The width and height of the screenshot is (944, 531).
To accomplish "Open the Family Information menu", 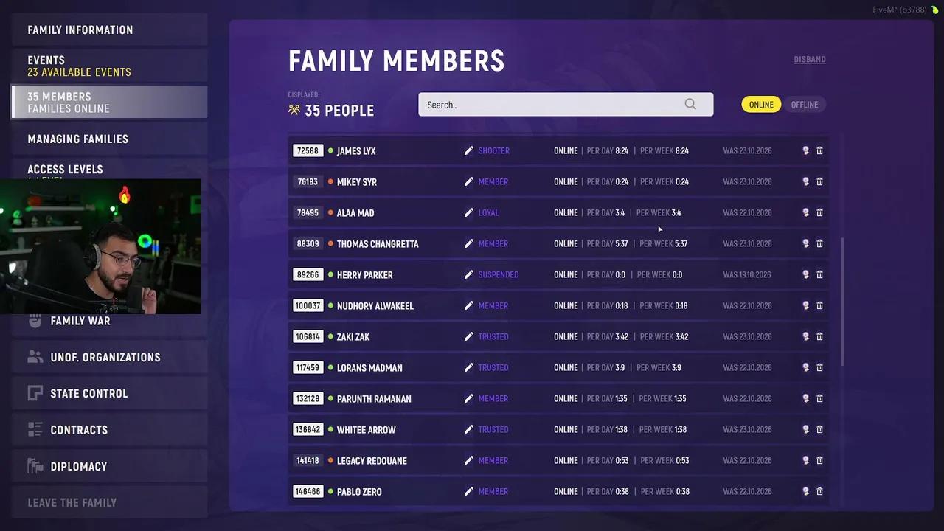I will [109, 29].
